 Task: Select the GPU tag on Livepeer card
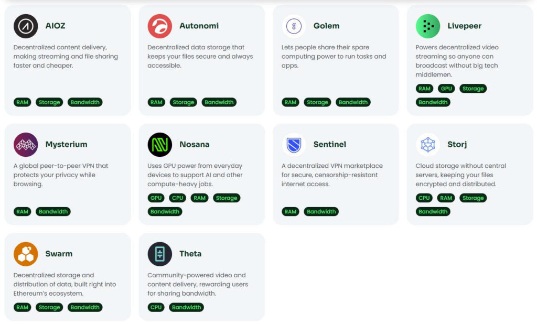[446, 89]
